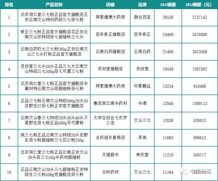
Task: Click sales amount 3013568
Action: point(200,52)
